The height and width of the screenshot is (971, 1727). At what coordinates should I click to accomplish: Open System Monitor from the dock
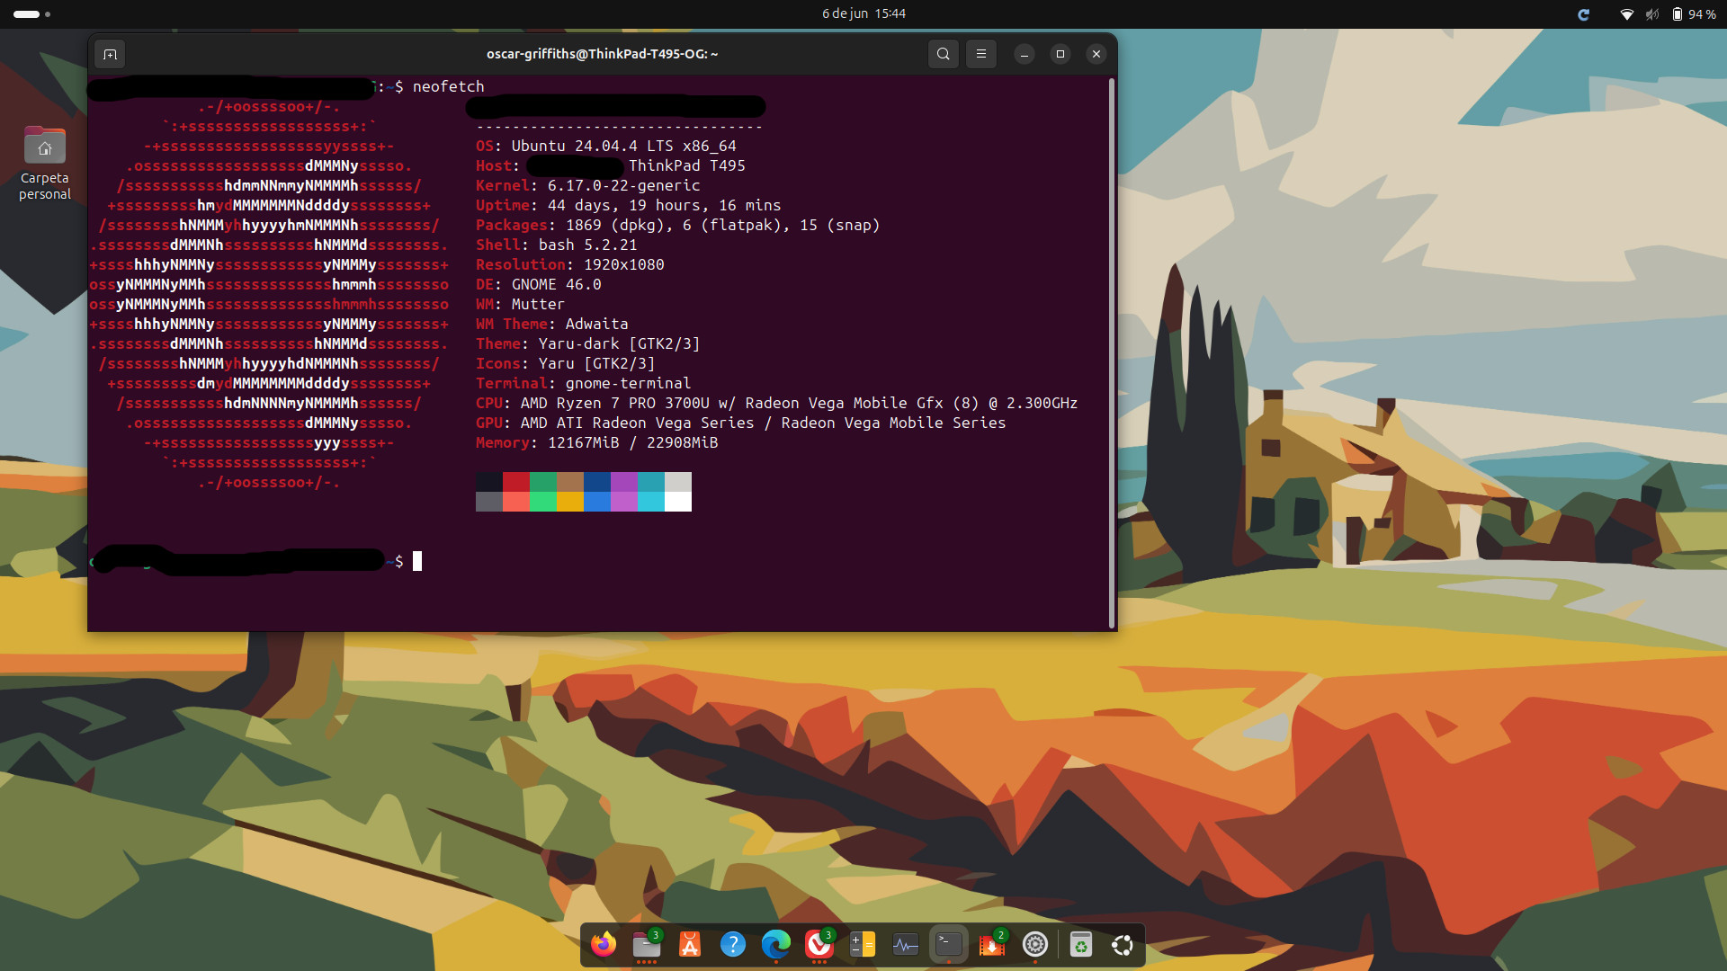click(x=906, y=944)
